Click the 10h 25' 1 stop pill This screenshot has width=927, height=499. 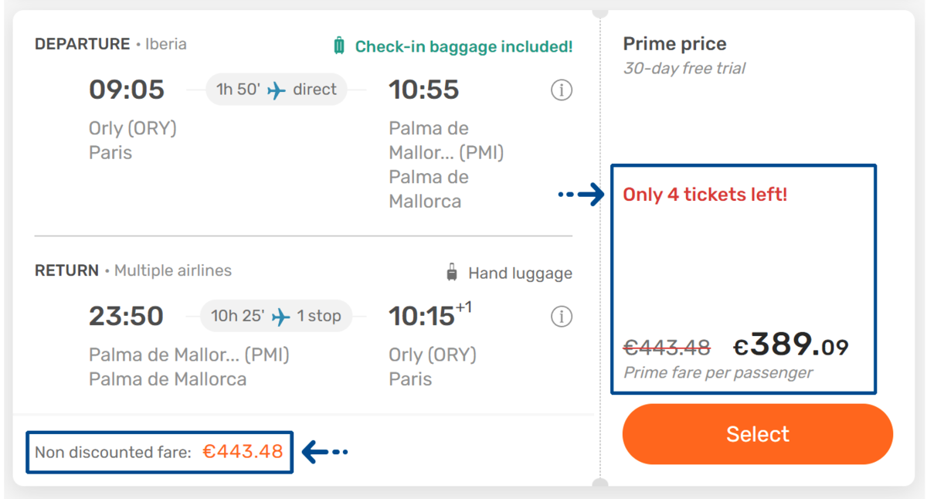(x=276, y=316)
